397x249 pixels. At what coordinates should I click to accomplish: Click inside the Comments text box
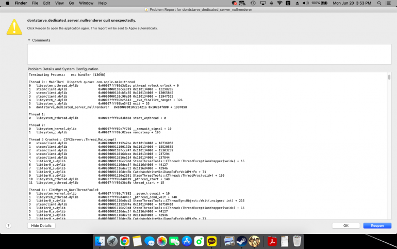[x=209, y=54]
